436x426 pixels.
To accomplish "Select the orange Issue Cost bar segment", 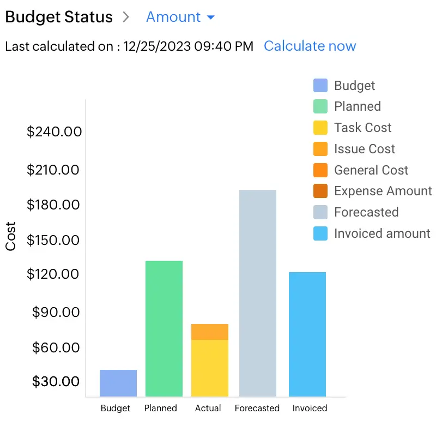I will [x=210, y=332].
